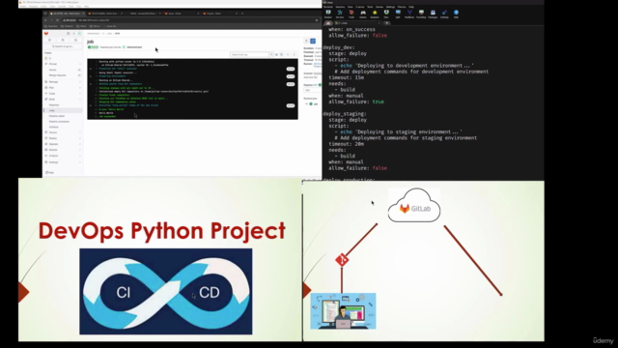This screenshot has height=348, width=618.
Task: Open the MobaXterm X server menu
Action: (x=360, y=7)
